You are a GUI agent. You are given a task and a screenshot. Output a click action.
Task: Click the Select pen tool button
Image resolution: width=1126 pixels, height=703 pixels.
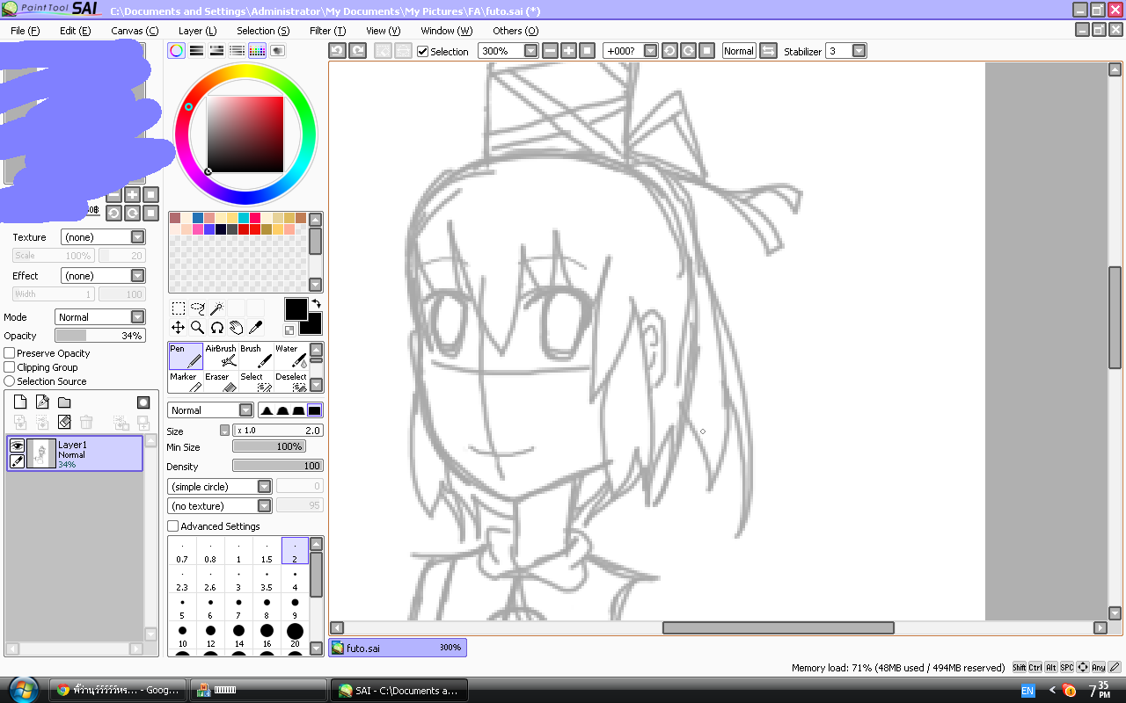coord(256,381)
